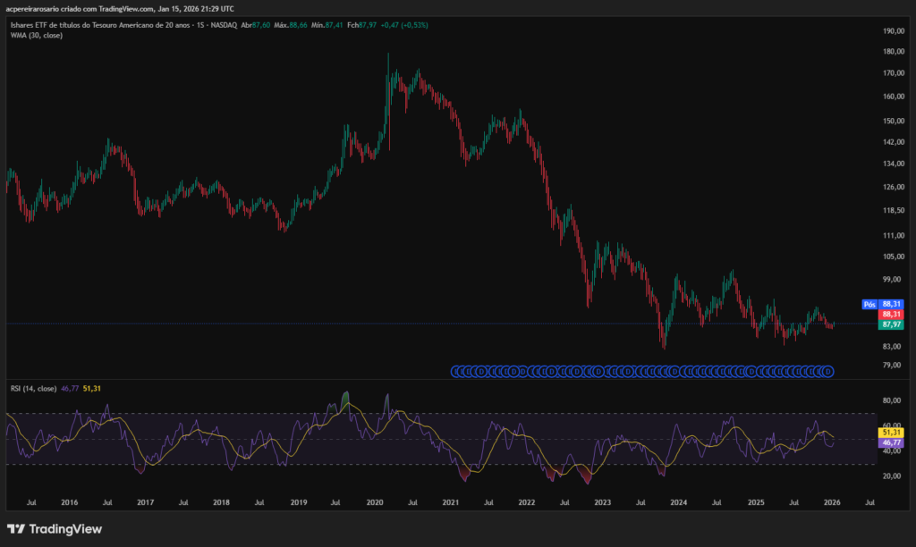This screenshot has width=916, height=547.
Task: Click the right-side price scale axis
Action: coord(890,179)
